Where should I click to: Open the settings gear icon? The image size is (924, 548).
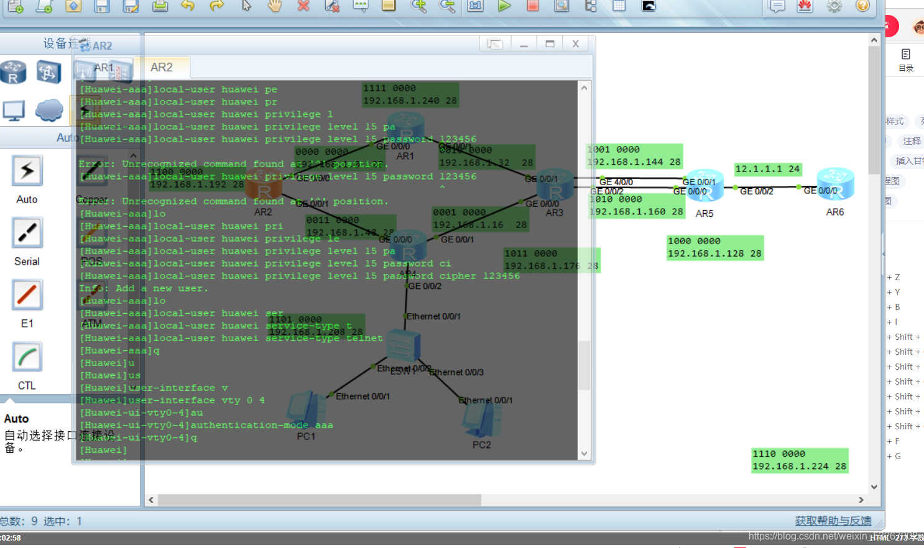coord(834,6)
